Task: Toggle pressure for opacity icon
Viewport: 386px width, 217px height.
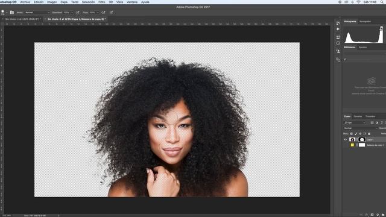Action: 78,12
